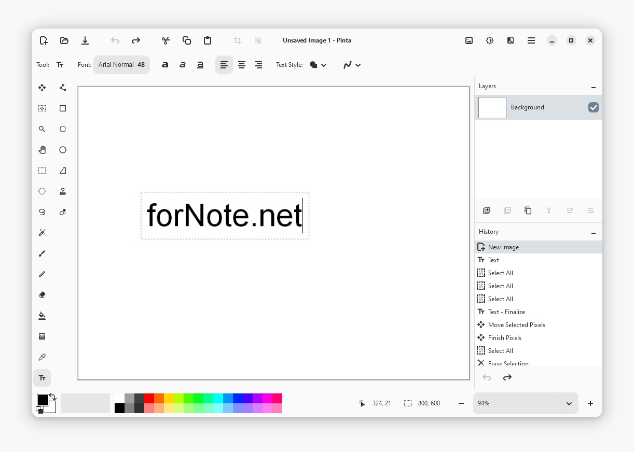Open the antialiasing dropdown
This screenshot has height=452, width=634.
[352, 65]
